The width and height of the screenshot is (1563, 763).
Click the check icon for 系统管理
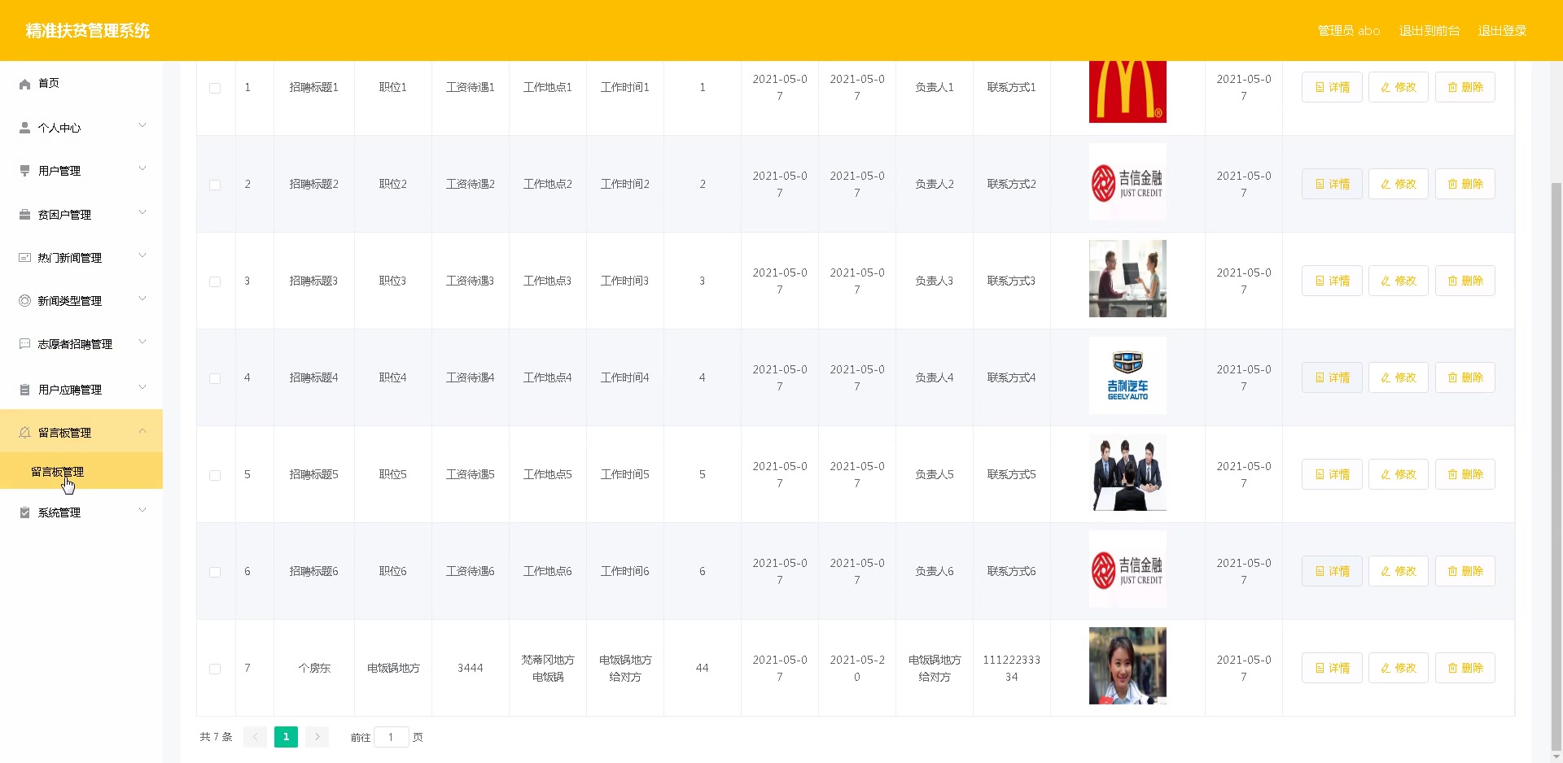coord(24,512)
